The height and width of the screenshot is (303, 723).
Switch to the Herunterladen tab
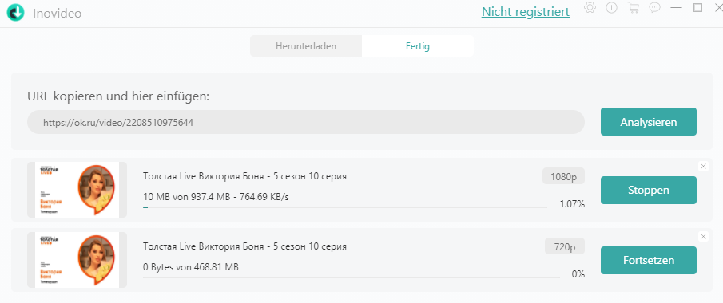point(306,46)
